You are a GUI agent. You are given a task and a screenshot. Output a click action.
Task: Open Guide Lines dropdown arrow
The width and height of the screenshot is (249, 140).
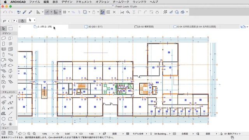pos(42,12)
